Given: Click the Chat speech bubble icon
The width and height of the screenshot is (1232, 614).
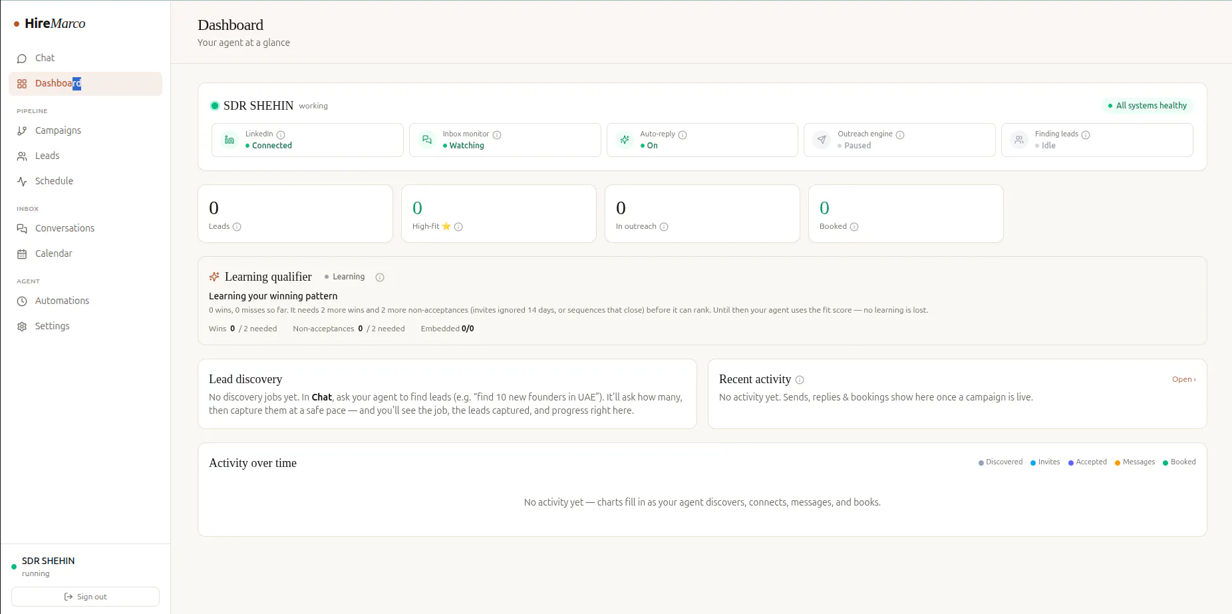Looking at the screenshot, I should pyautogui.click(x=22, y=59).
